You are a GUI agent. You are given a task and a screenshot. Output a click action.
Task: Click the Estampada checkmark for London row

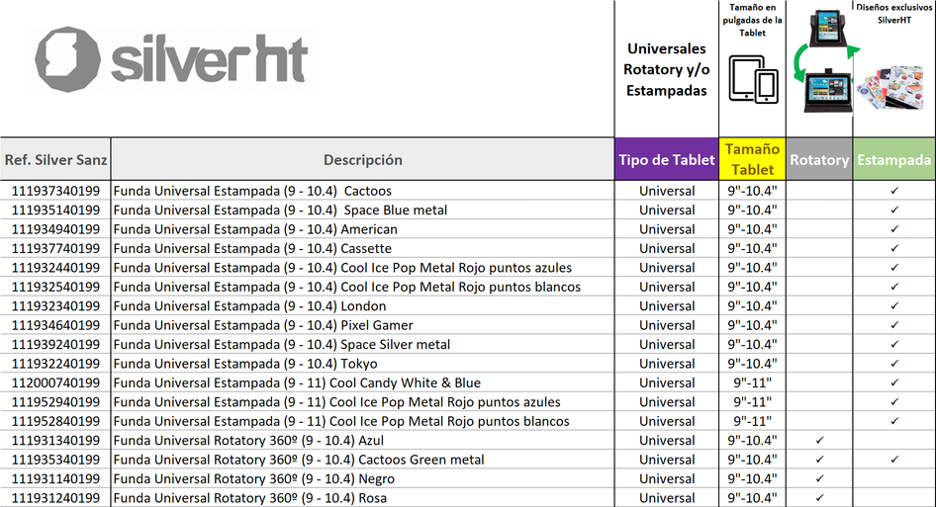coord(894,306)
